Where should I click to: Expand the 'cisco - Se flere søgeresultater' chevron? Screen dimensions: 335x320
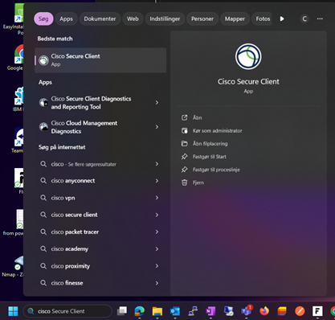point(157,164)
